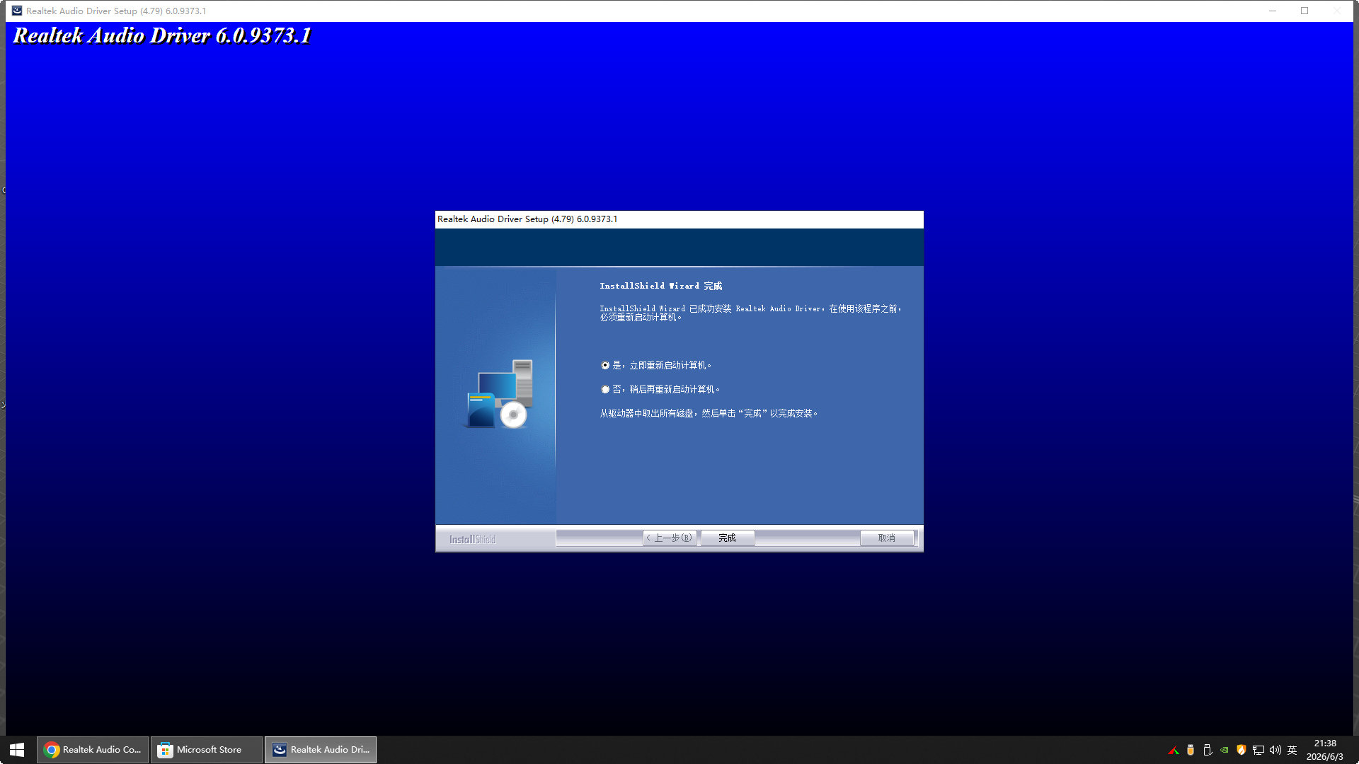1359x764 pixels.
Task: Click the orange USB drive tray icon
Action: pos(1191,750)
